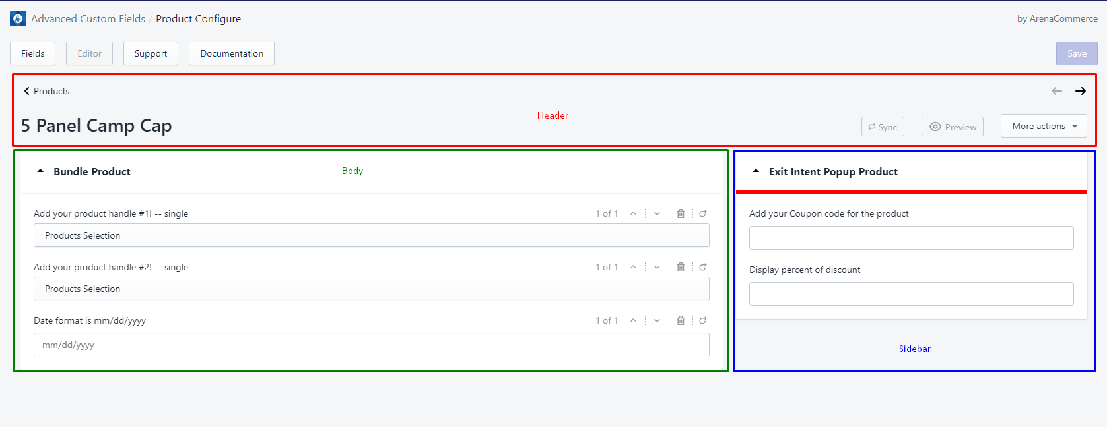This screenshot has width=1107, height=427.
Task: Click '1 of 1' counter for handle #1
Action: click(607, 213)
